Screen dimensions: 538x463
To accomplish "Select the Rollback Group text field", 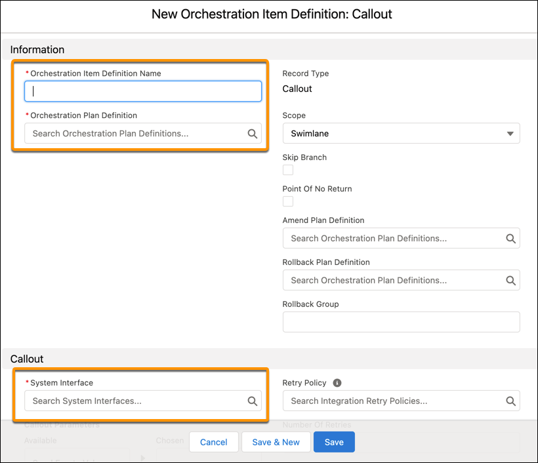I will [401, 322].
